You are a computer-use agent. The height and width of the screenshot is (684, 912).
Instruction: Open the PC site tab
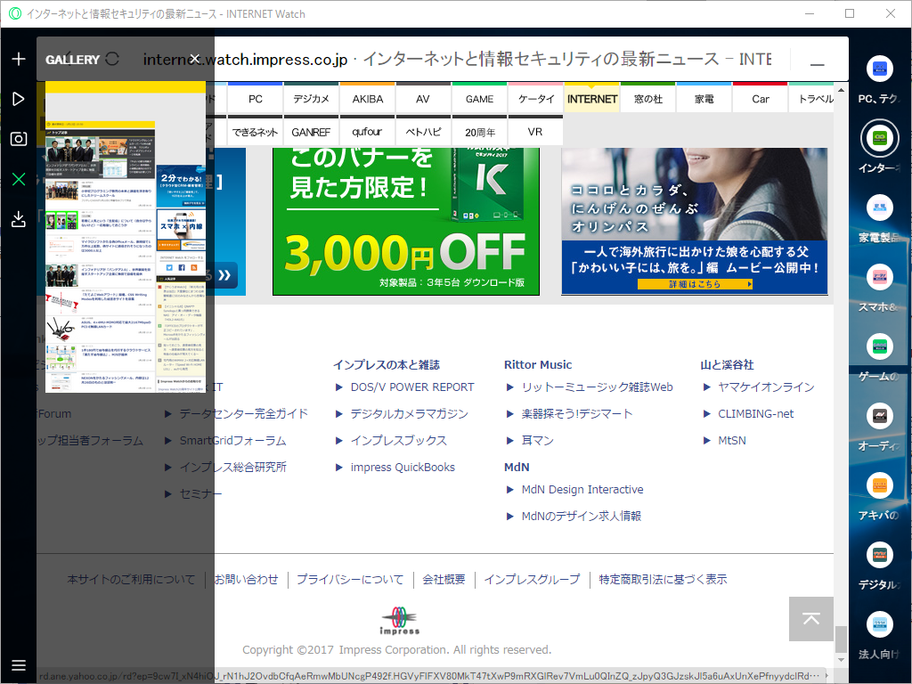point(256,98)
